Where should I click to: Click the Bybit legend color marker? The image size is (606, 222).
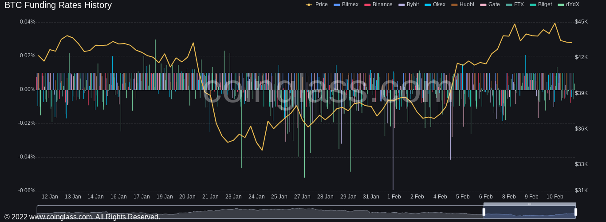(x=401, y=5)
